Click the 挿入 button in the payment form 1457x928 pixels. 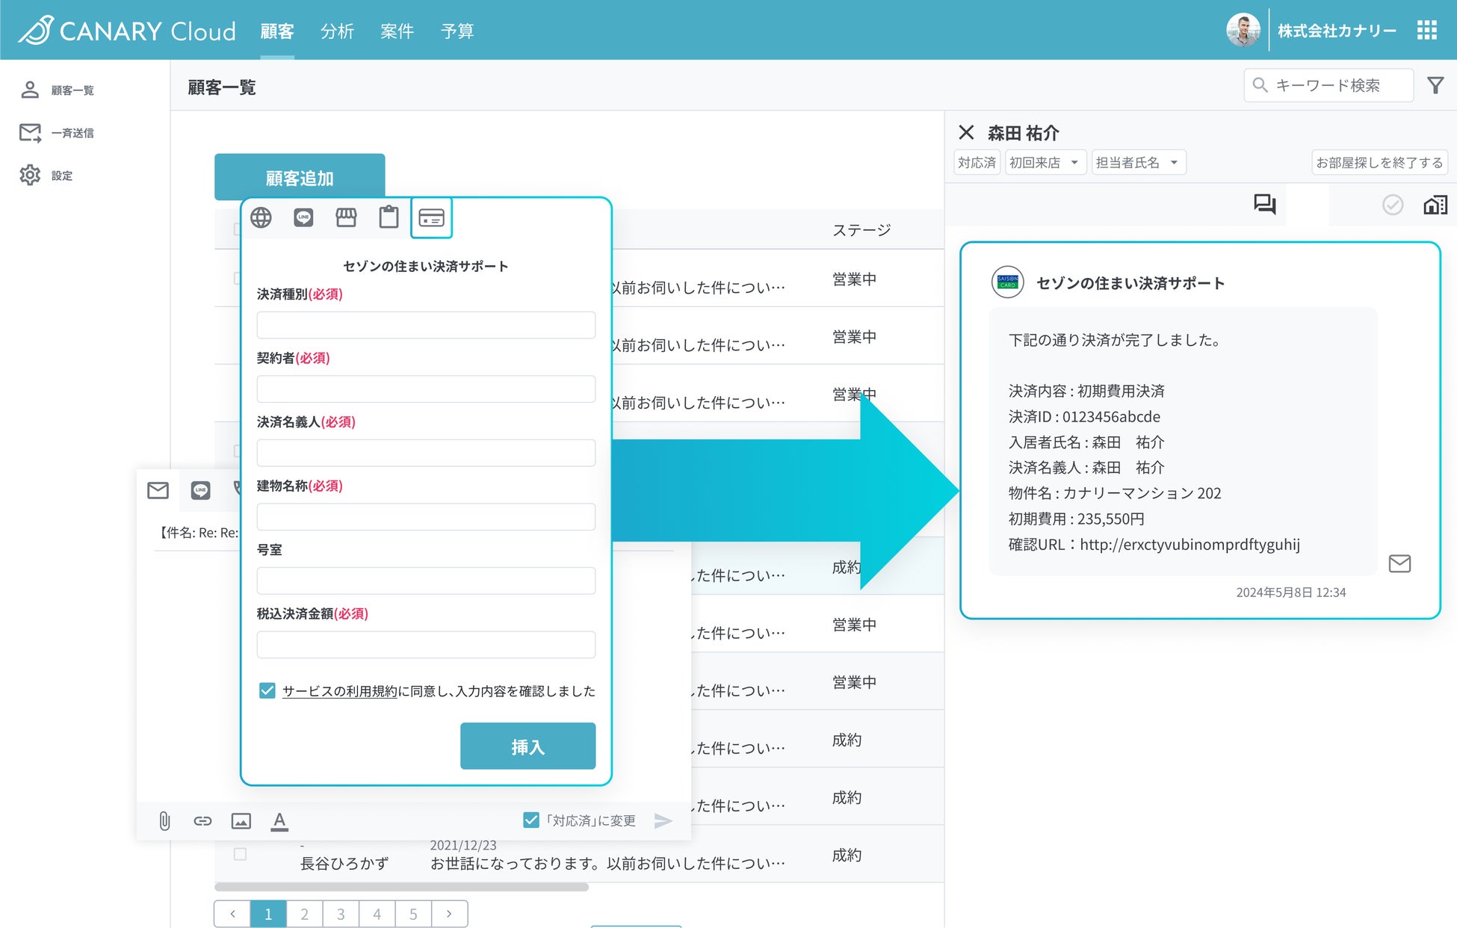click(x=528, y=746)
